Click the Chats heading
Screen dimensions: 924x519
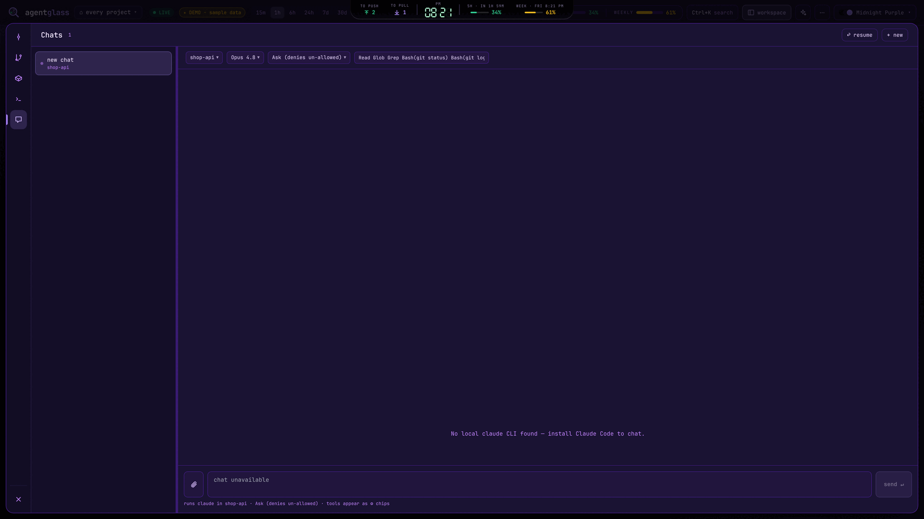pyautogui.click(x=51, y=35)
